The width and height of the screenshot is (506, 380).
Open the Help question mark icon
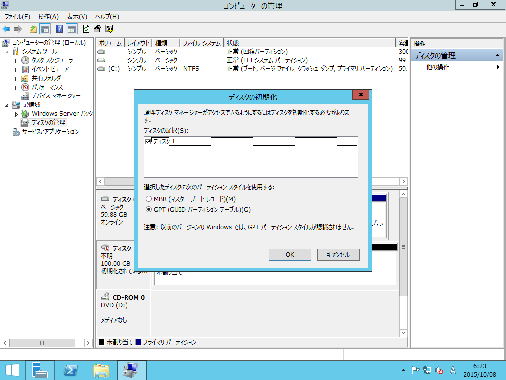point(59,29)
